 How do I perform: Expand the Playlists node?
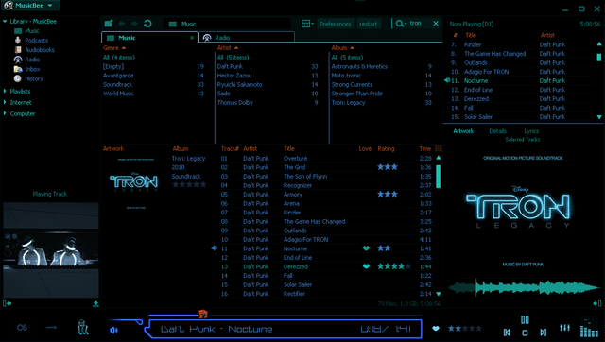(5, 92)
